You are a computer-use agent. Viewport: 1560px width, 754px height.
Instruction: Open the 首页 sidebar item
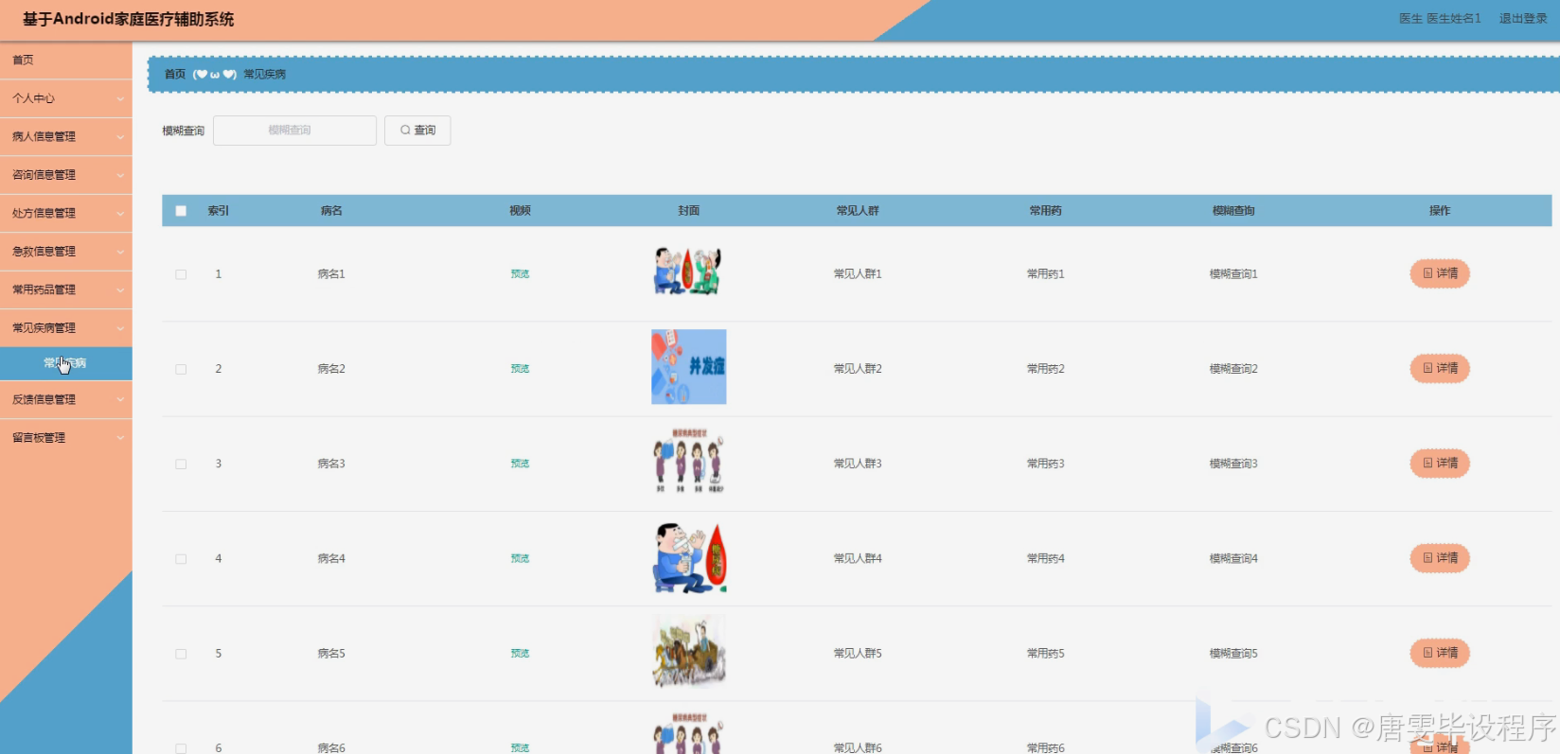[65, 60]
